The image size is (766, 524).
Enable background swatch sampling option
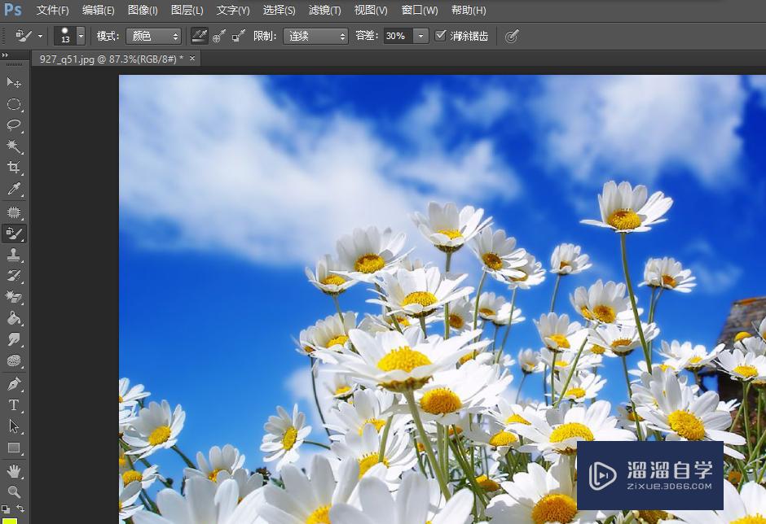coord(239,36)
